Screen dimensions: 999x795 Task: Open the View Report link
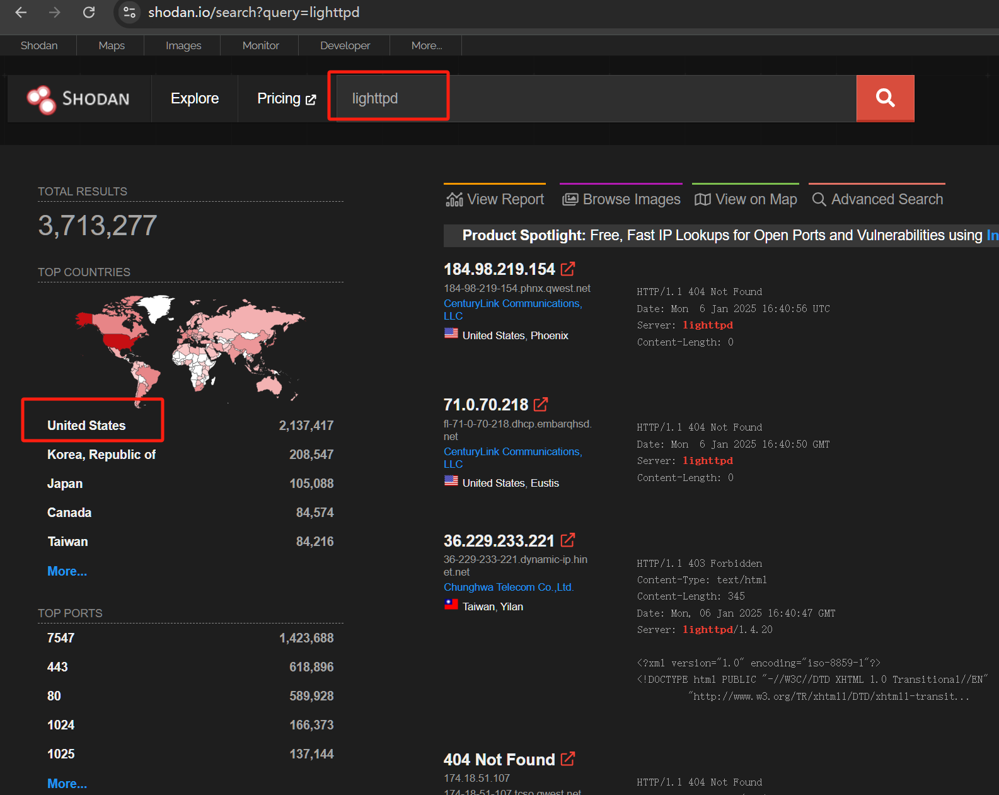pyautogui.click(x=495, y=199)
